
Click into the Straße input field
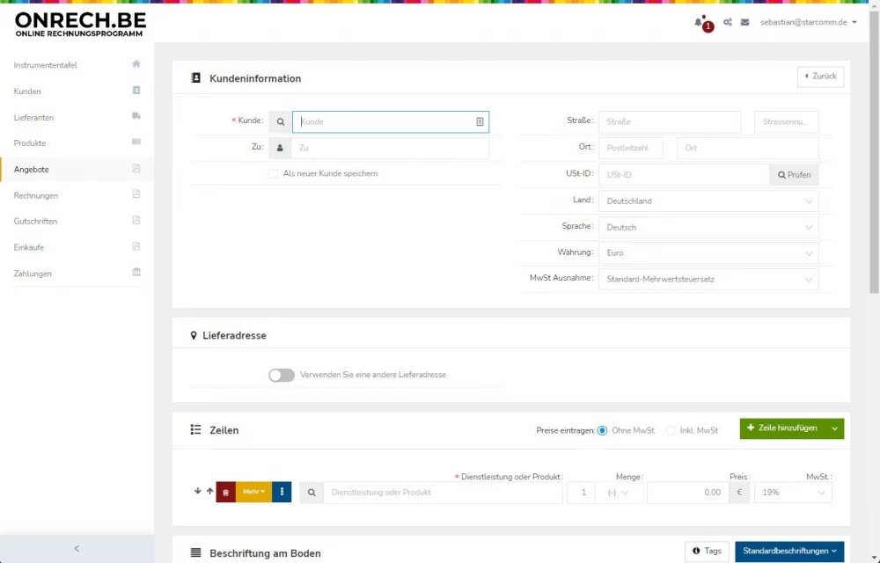669,122
